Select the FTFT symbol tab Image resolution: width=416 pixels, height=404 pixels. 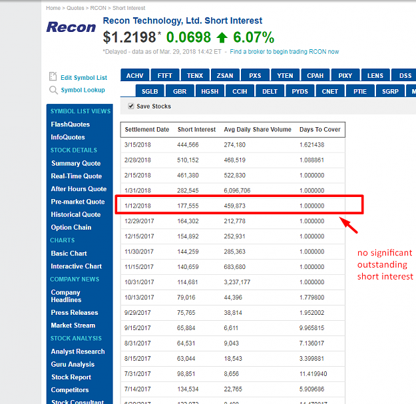[x=165, y=75]
